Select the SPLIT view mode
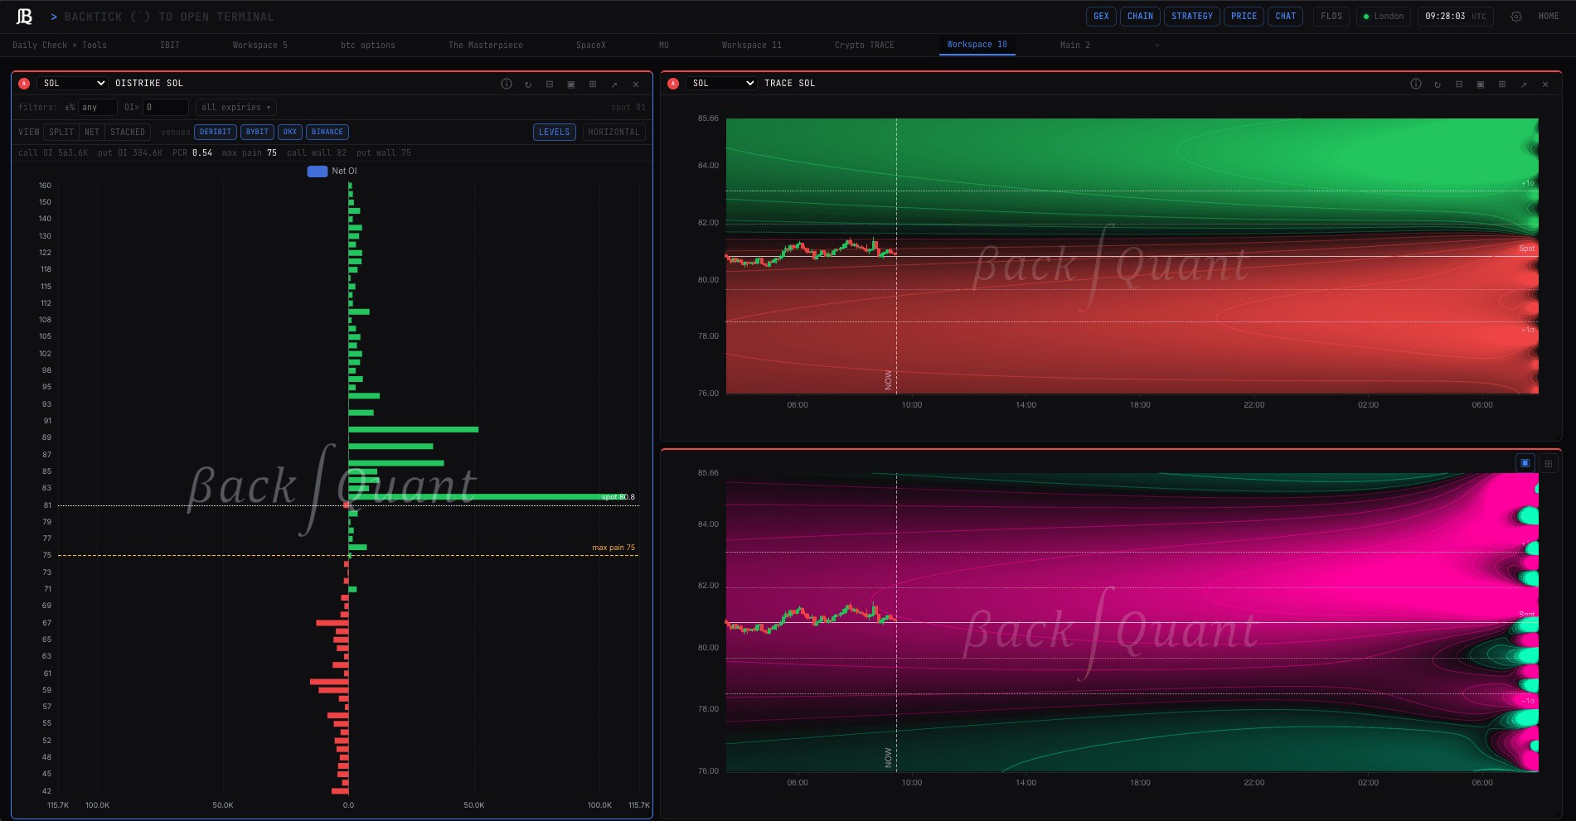The height and width of the screenshot is (821, 1576). (61, 132)
